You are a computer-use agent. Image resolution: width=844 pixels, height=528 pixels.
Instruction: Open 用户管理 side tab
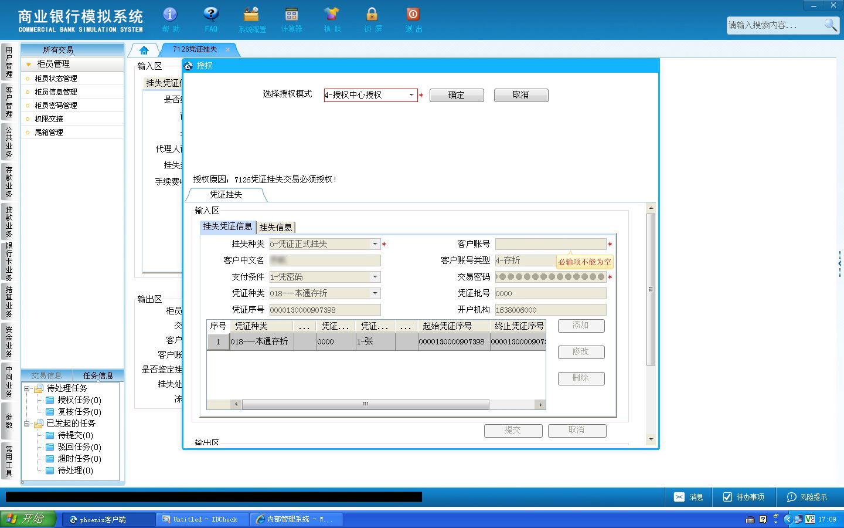8,62
